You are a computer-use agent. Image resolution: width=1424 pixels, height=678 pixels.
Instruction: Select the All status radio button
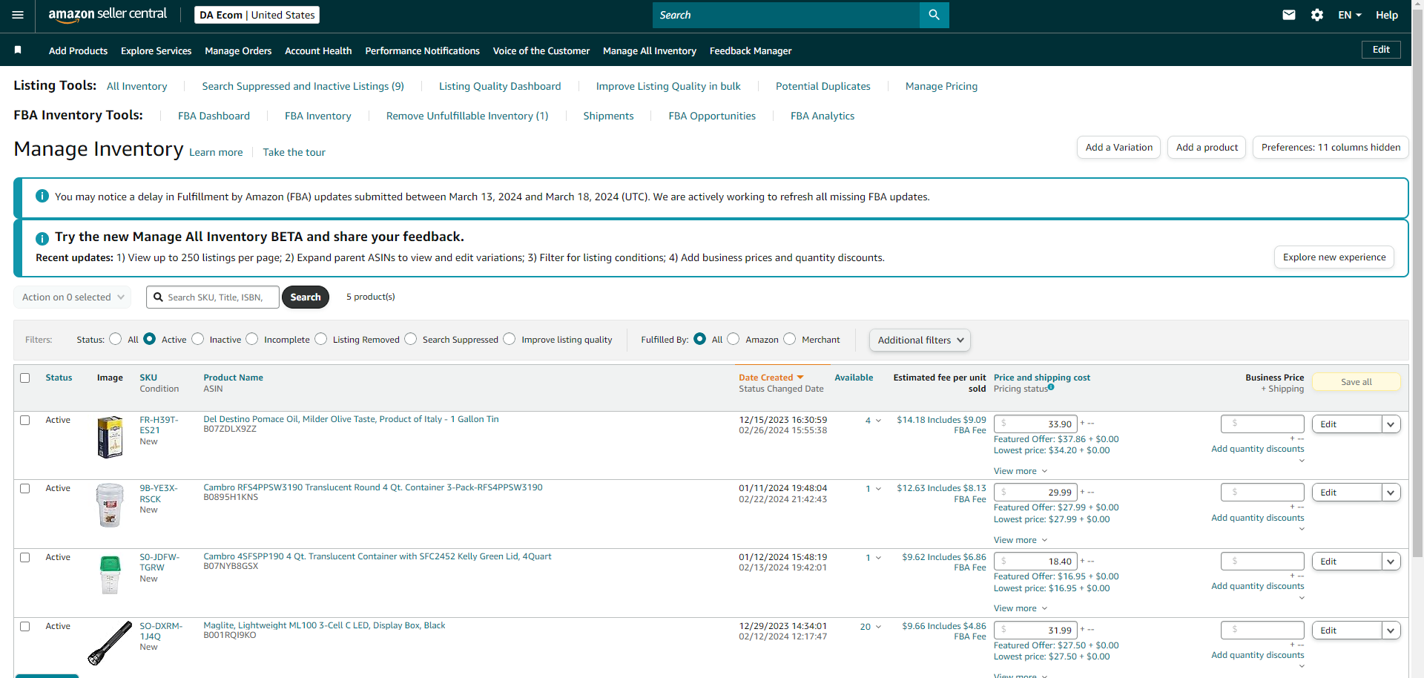[115, 339]
